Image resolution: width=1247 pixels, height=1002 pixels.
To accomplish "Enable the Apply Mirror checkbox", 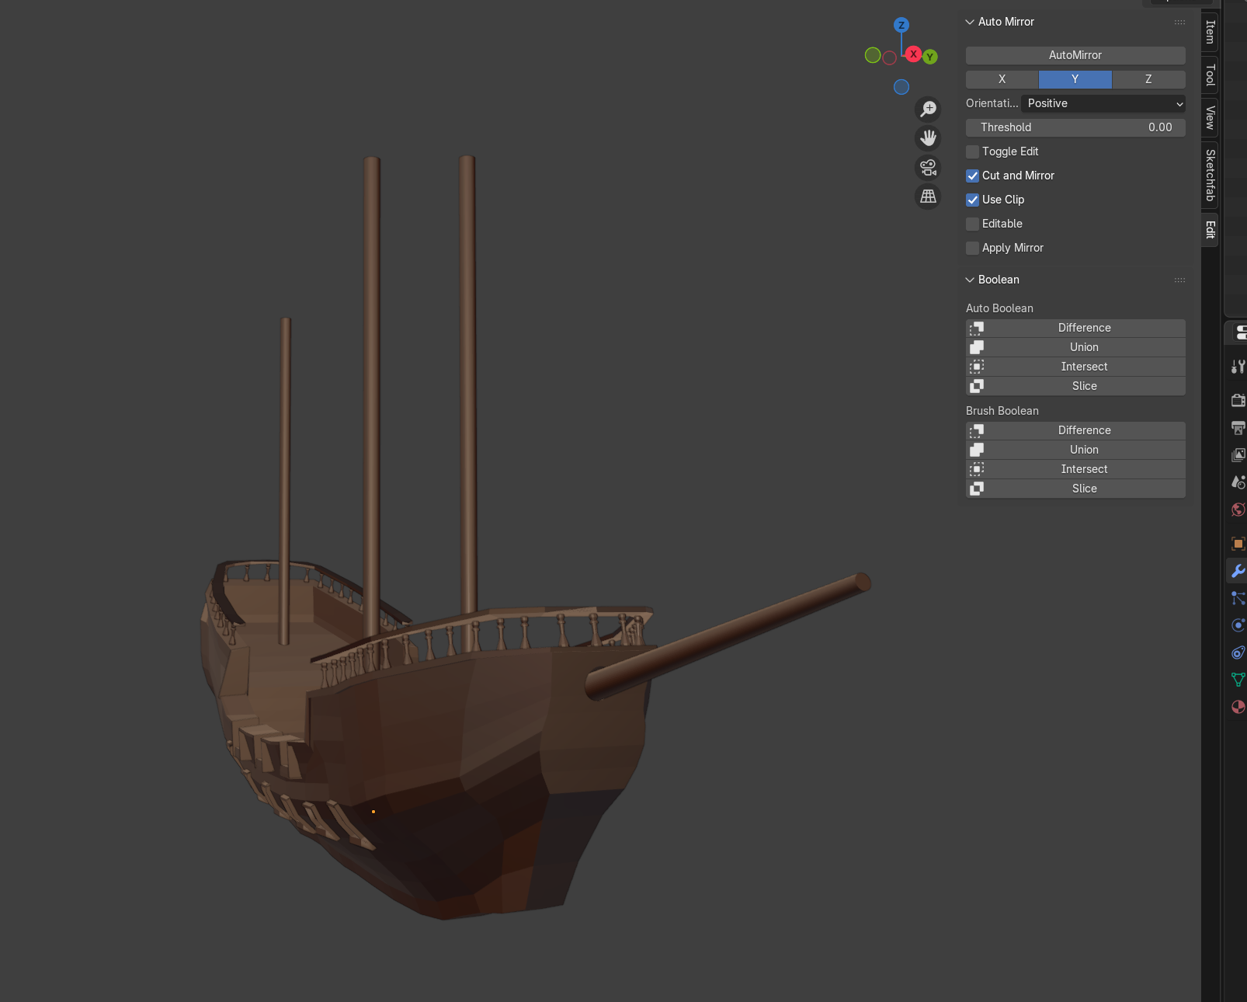I will tap(973, 248).
